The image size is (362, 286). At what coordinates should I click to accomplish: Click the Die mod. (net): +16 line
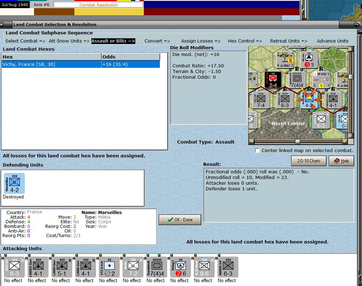coord(196,55)
